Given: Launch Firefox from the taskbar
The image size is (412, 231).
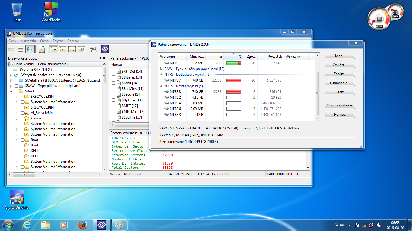Looking at the screenshot, I should (83, 225).
